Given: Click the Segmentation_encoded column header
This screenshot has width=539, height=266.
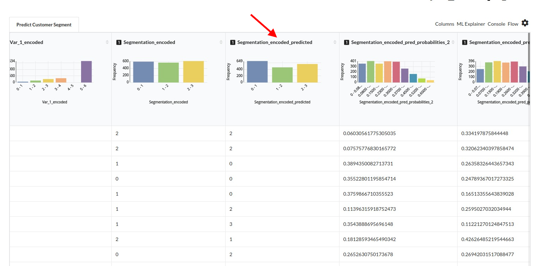Looking at the screenshot, I should pos(149,42).
